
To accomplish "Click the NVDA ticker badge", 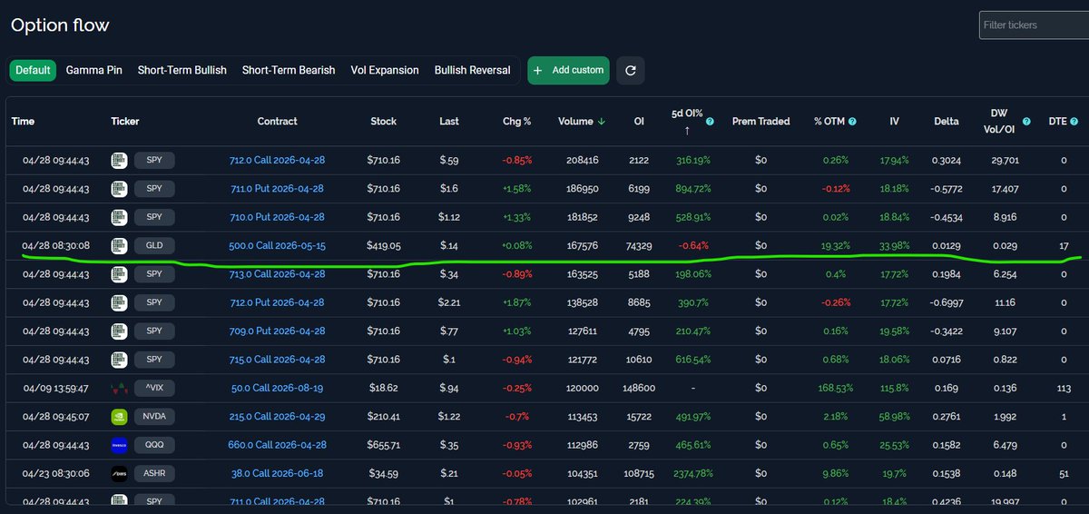I will pos(154,417).
